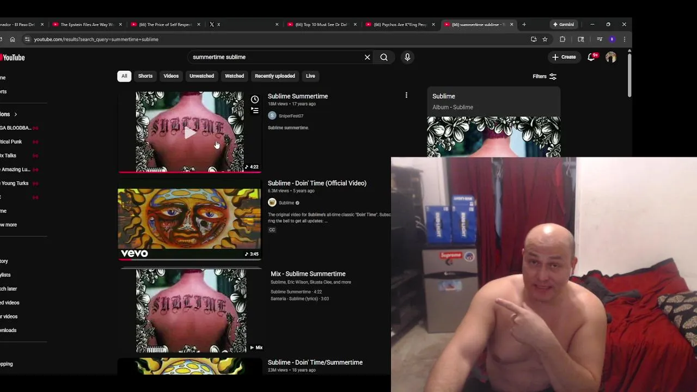The image size is (697, 392).
Task: Click 'Santeria - Sublime (lyrics) · 3:03' text
Action: (x=299, y=299)
